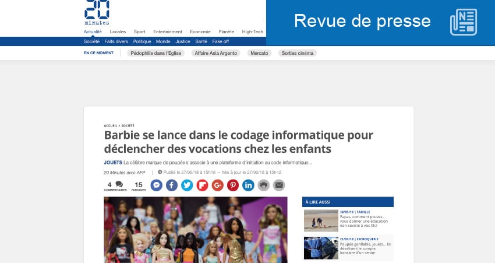Click the 20 Minutes logo
Screen dimensions: 495x263
click(x=97, y=12)
